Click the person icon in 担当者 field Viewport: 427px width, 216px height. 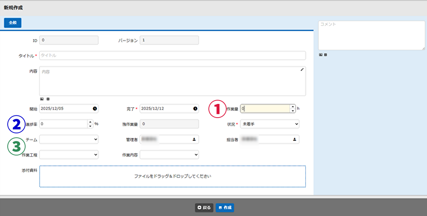pyautogui.click(x=294, y=139)
